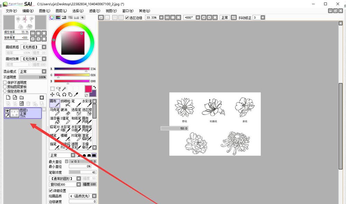Open the 图像(C) menu
Screen dimensions: 346x204
pyautogui.click(x=45, y=11)
